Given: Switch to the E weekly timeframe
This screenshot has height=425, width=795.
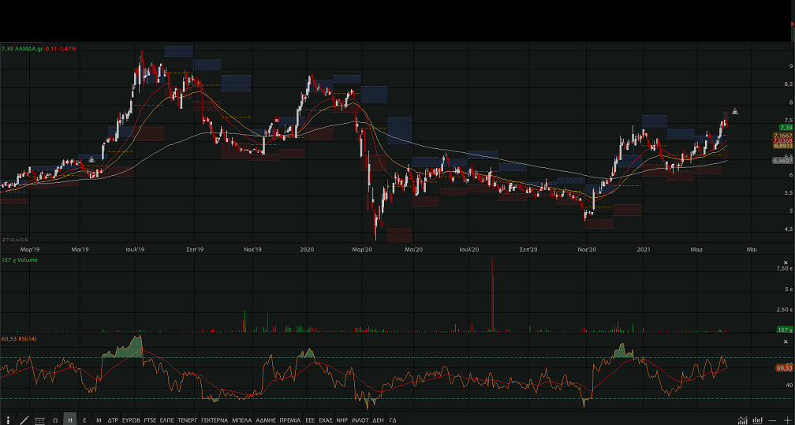Looking at the screenshot, I should [x=84, y=420].
